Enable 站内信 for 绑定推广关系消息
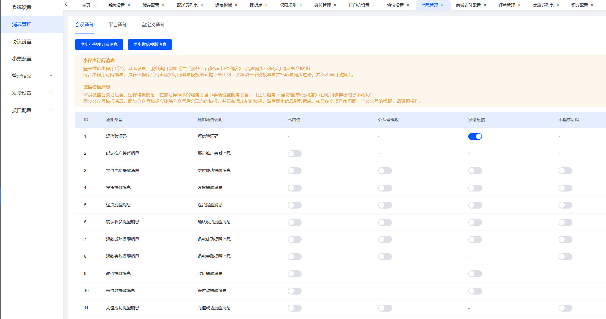This screenshot has height=319, width=606. click(x=294, y=154)
